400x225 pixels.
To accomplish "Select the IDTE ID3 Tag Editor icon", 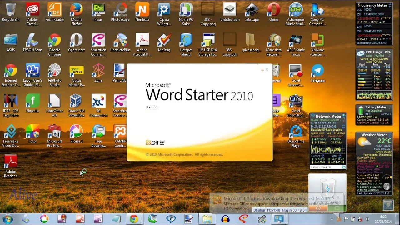I will coord(11,105).
